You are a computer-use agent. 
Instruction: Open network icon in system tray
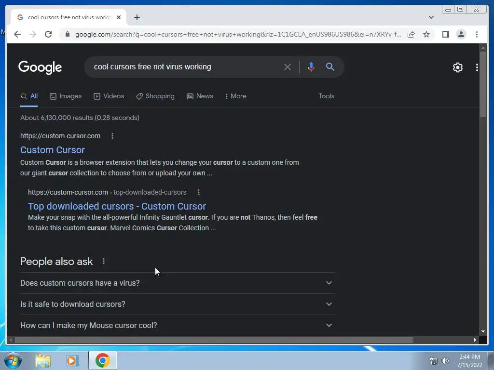tap(434, 361)
